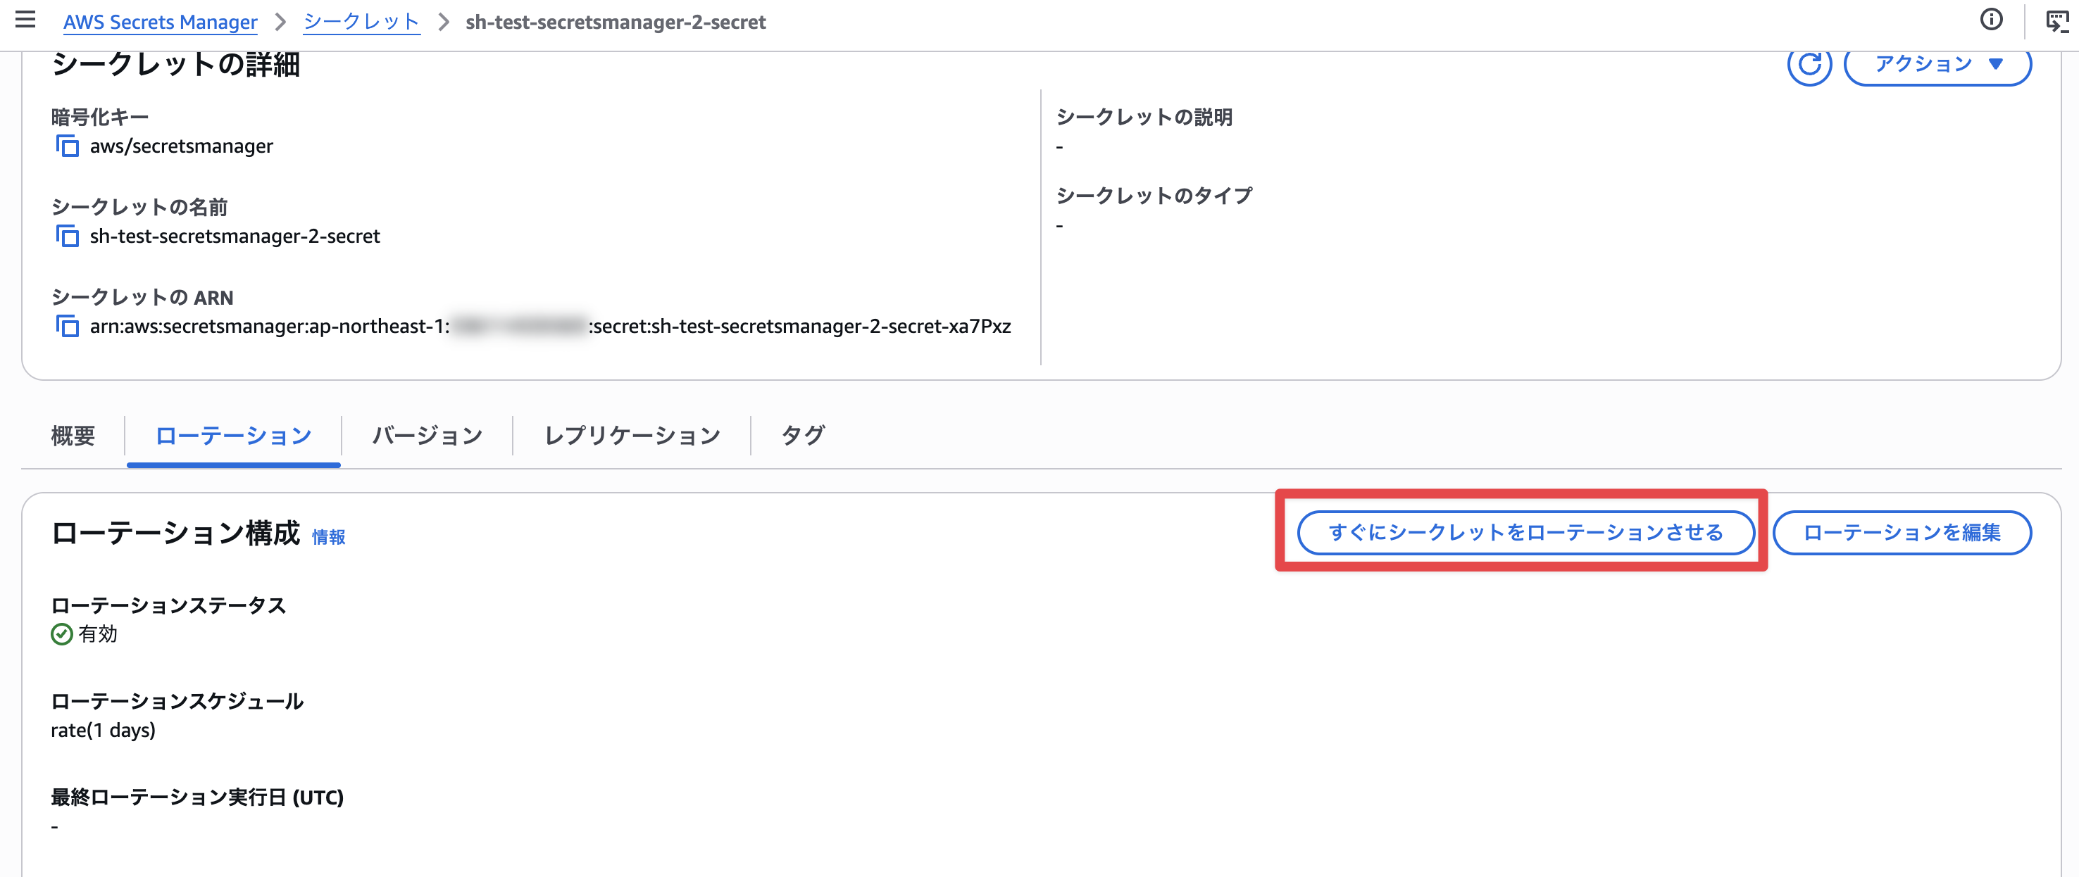
Task: Click the green 有効 status check icon
Action: (61, 635)
